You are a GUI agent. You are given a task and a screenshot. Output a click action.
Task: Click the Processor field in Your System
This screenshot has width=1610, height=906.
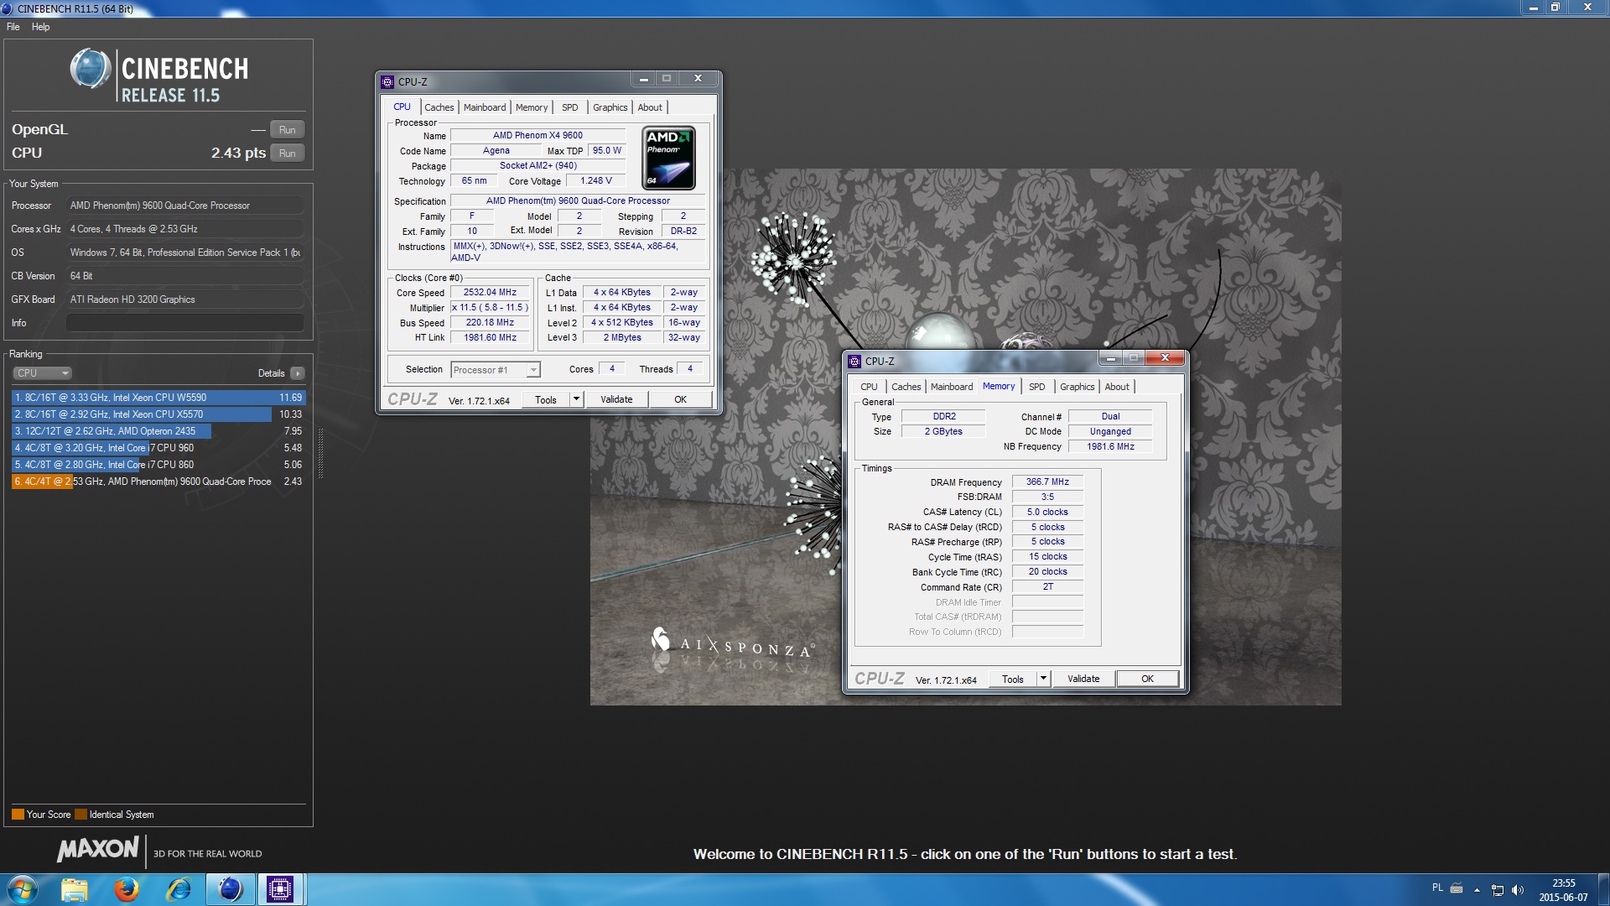click(x=185, y=206)
